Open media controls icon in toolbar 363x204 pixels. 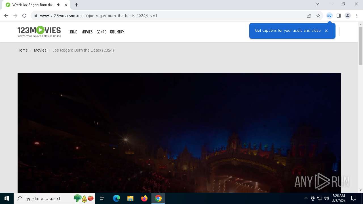[x=329, y=16]
